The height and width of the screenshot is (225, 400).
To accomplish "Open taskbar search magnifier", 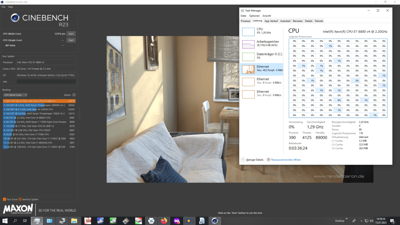I will point(15,221).
